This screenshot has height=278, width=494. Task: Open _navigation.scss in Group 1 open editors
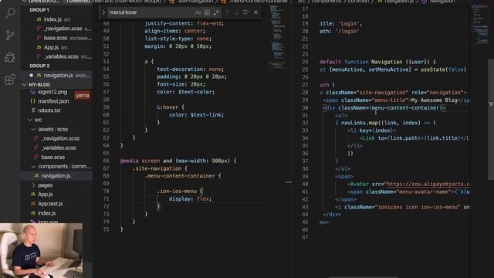57,29
